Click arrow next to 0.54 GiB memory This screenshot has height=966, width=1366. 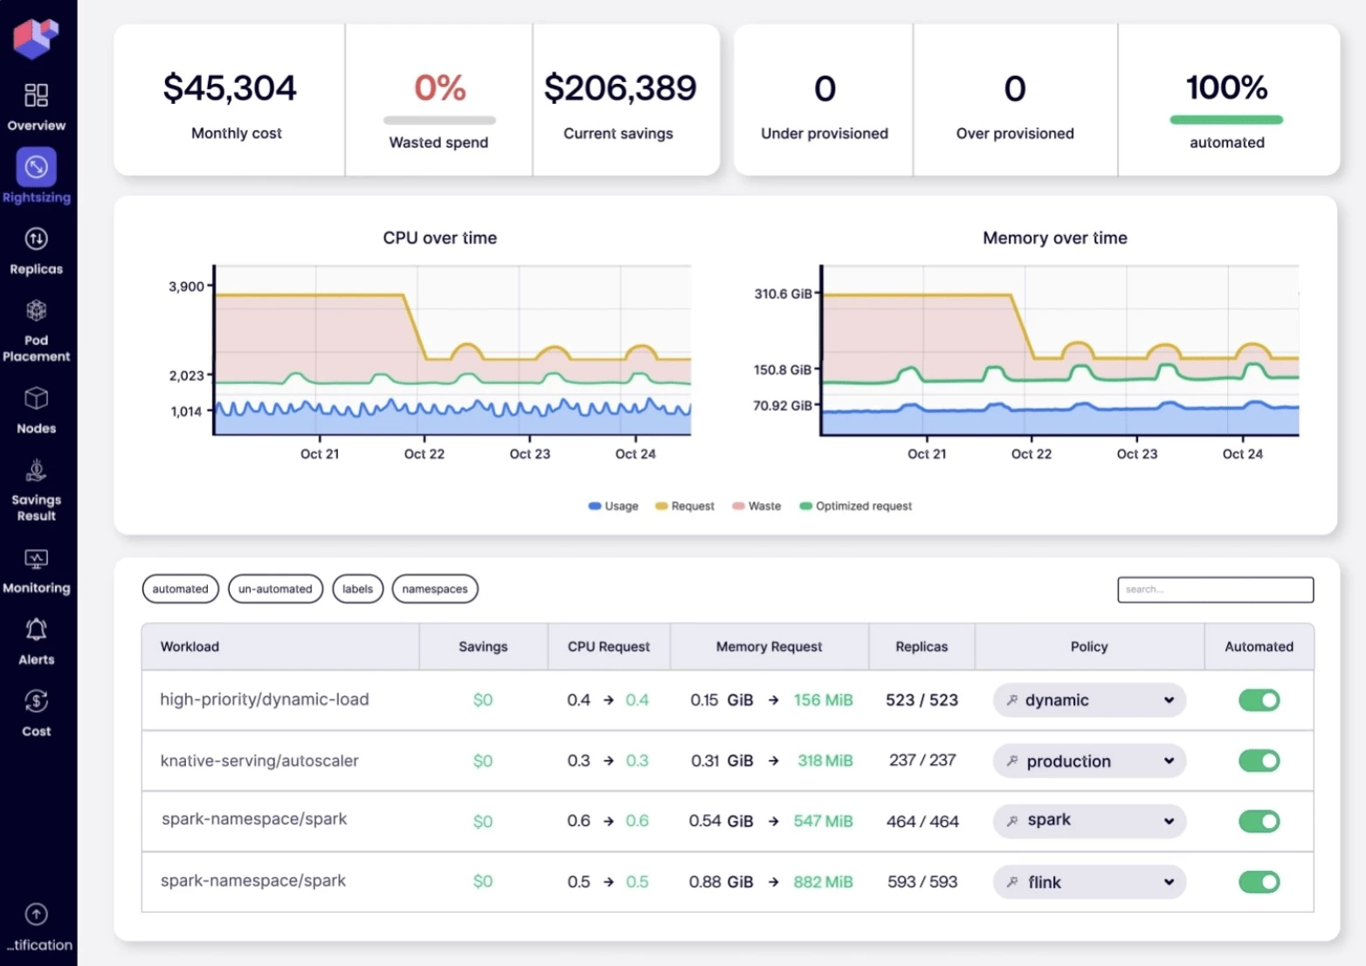774,821
